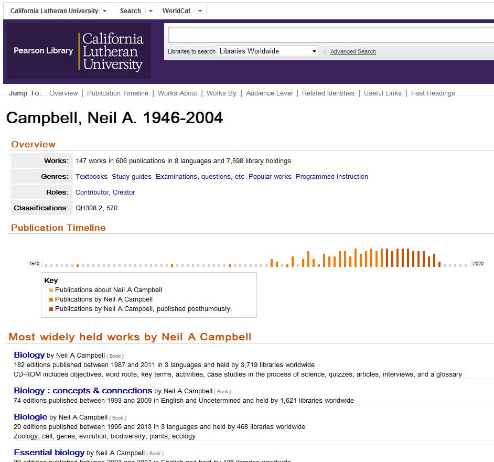Expand the WorldCat menu arrow
The height and width of the screenshot is (462, 494).
point(200,11)
